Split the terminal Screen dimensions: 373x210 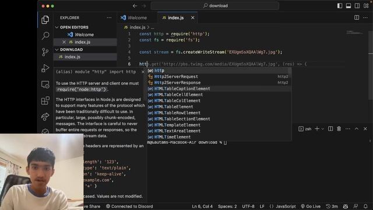click(x=330, y=129)
